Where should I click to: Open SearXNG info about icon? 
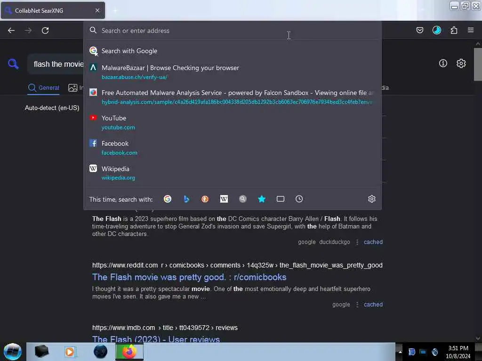point(443,63)
